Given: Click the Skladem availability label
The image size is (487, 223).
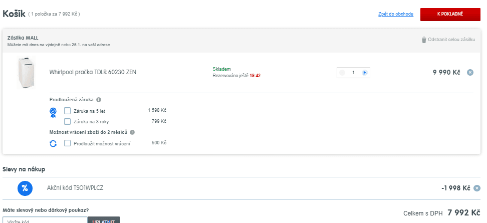Looking at the screenshot, I should (x=222, y=69).
